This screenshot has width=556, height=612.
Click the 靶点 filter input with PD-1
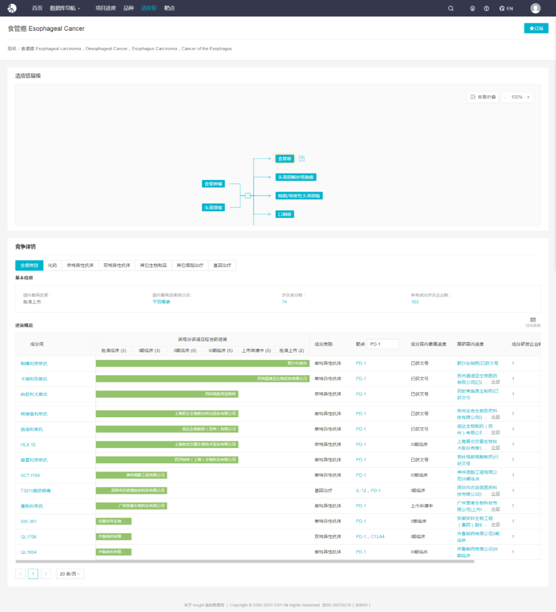coord(382,344)
